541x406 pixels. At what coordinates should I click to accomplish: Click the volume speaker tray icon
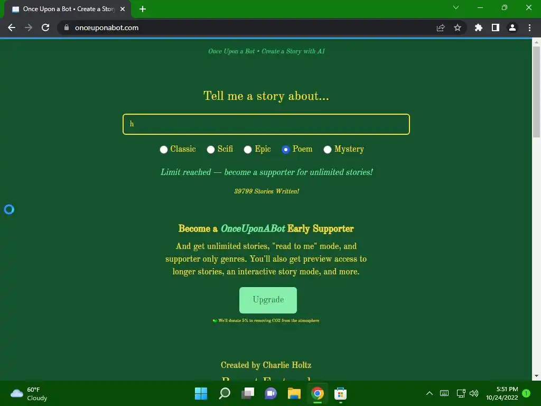pos(474,393)
